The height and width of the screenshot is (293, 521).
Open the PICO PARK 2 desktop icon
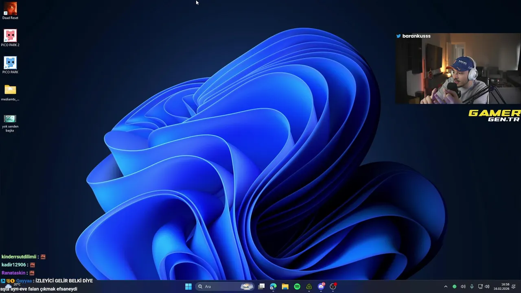click(10, 38)
